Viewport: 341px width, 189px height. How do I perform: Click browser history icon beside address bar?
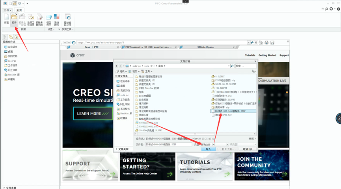73,42
